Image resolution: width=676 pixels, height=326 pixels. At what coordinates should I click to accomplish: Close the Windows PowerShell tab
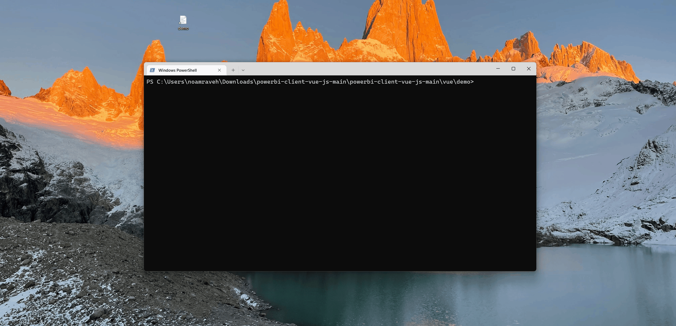pos(219,70)
